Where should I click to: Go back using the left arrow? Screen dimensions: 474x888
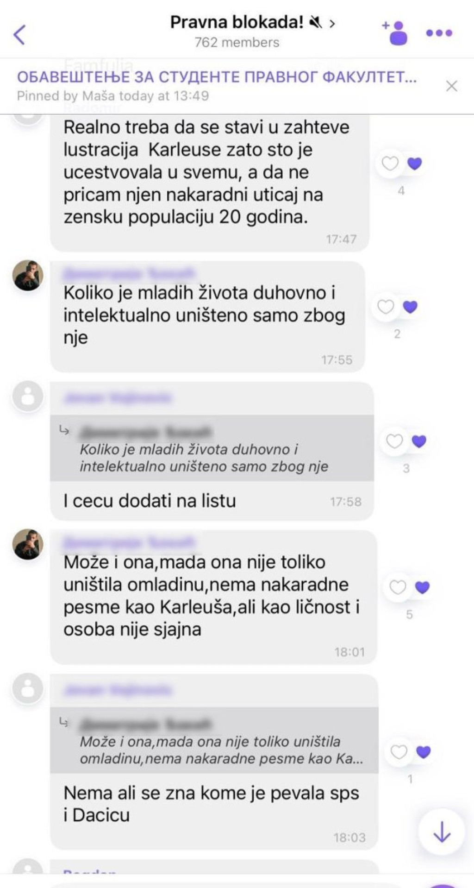[19, 34]
